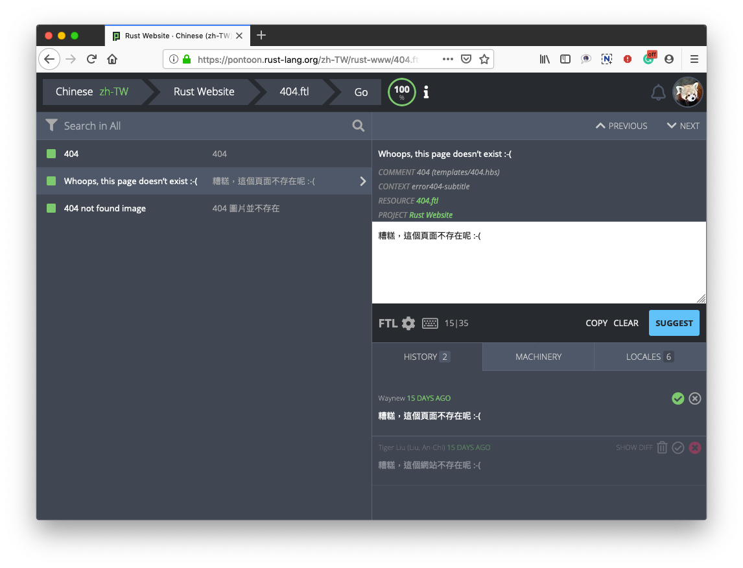743x568 pixels.
Task: Open the red panda user avatar menu
Action: [687, 92]
